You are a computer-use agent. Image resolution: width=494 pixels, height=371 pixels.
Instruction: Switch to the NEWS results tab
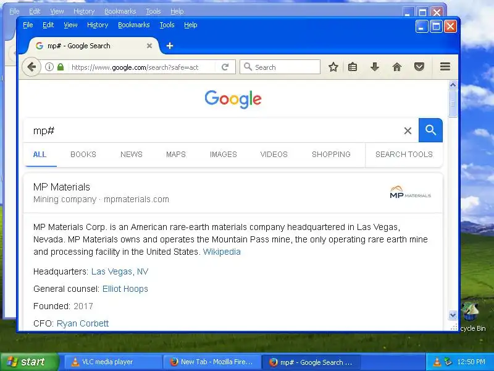(x=132, y=155)
